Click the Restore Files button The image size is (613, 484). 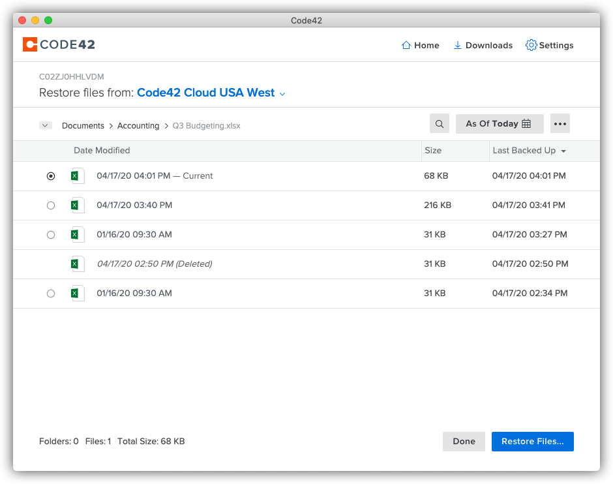532,442
